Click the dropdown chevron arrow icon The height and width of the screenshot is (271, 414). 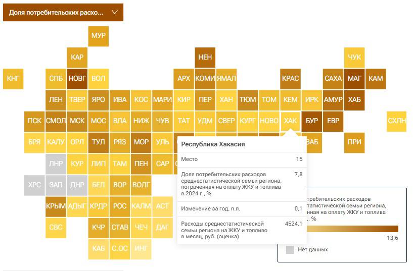tap(115, 12)
